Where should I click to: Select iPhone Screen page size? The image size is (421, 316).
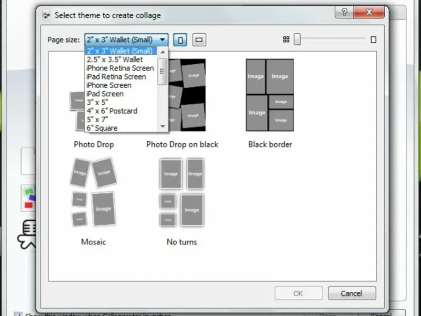coord(121,85)
